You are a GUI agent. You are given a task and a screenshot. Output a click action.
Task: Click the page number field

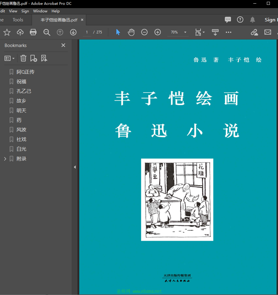87,32
